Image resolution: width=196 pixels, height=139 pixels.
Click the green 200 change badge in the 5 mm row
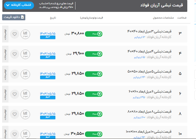[94, 74]
